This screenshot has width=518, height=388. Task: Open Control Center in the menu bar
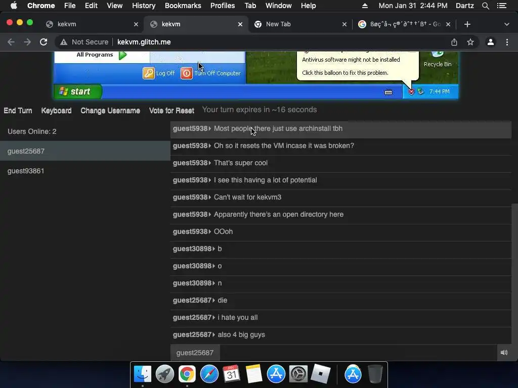click(x=502, y=6)
